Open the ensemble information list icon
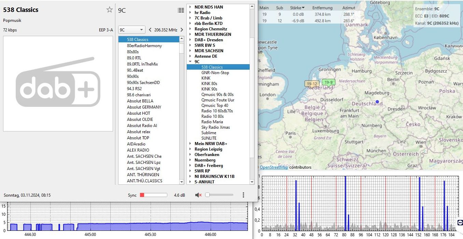The height and width of the screenshot is (239, 463). coord(181,10)
